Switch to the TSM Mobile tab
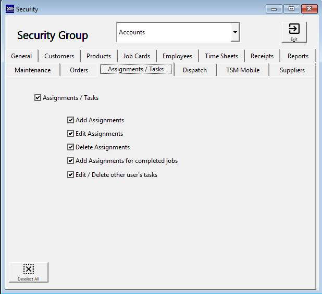 point(242,70)
